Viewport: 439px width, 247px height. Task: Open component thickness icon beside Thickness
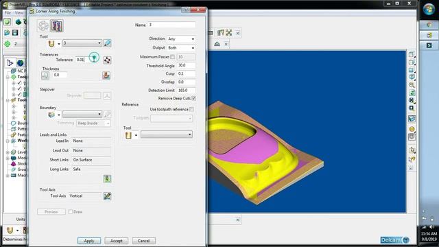pos(106,75)
